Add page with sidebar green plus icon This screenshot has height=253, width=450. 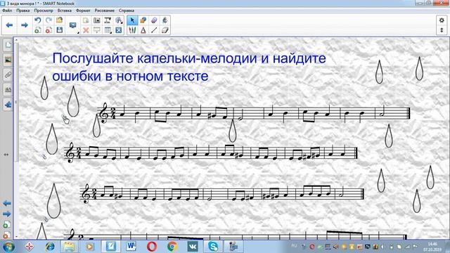click(6, 225)
